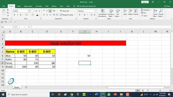The height and width of the screenshot is (97, 173).
Task: Toggle middle vertical alignment
Action: click(x=47, y=11)
